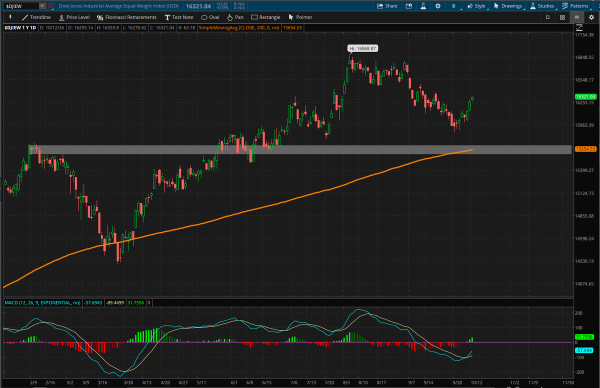The image size is (600, 388).
Task: Pick the Oval drawing tool
Action: click(210, 17)
